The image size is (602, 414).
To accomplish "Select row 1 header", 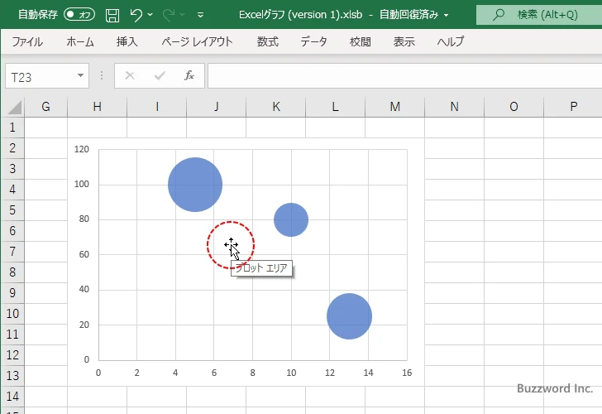I will 12,128.
